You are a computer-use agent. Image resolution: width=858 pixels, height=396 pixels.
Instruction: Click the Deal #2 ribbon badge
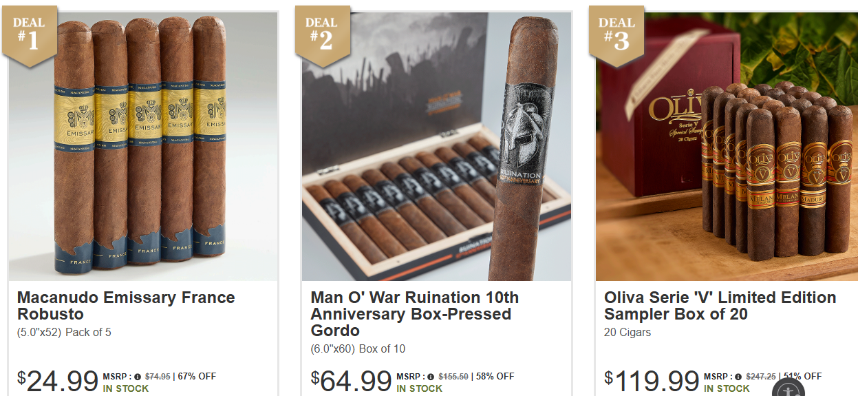[x=323, y=36]
